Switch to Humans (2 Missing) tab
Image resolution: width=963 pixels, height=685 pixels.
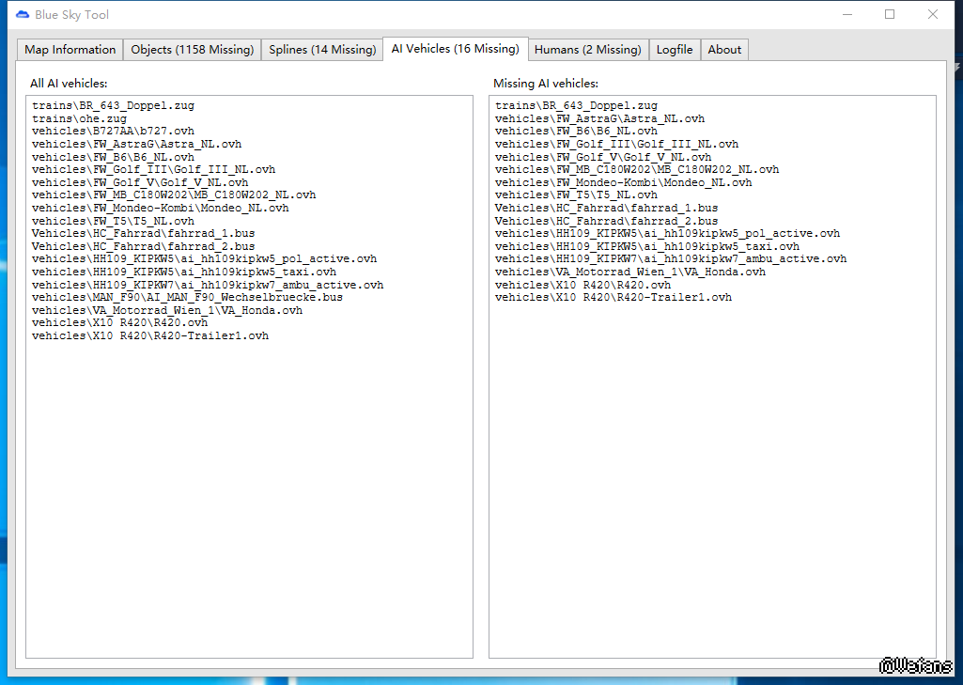point(588,50)
